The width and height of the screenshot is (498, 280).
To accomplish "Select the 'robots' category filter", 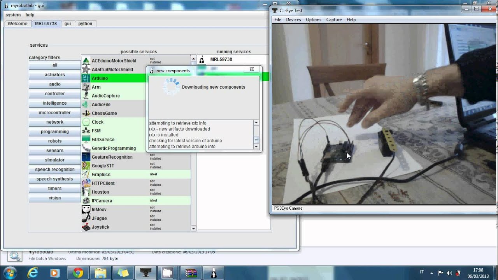I will click(x=55, y=141).
